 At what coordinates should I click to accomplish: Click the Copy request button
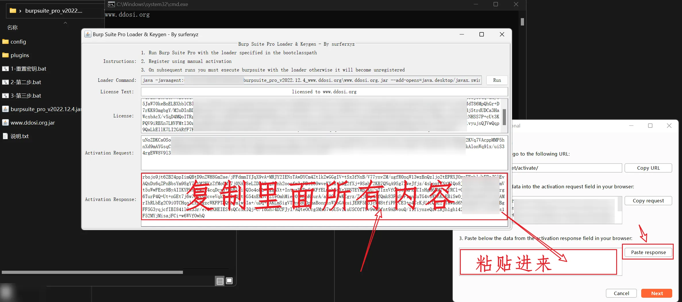(x=648, y=201)
